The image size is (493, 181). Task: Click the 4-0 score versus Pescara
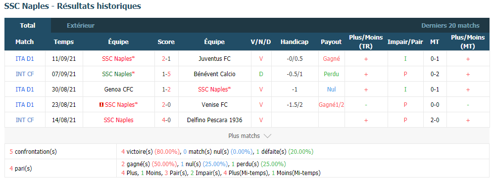pos(166,120)
